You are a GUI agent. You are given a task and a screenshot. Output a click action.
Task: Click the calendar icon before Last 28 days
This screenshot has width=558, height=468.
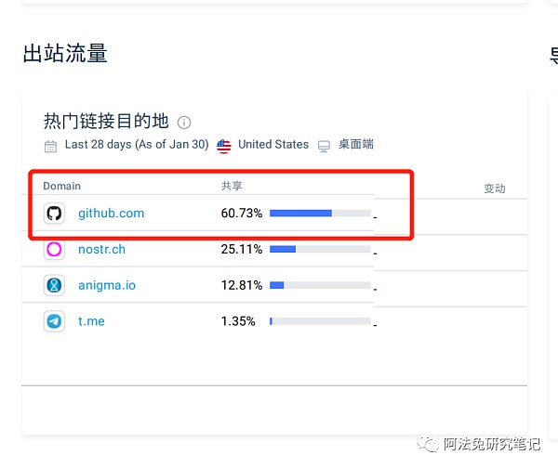51,146
